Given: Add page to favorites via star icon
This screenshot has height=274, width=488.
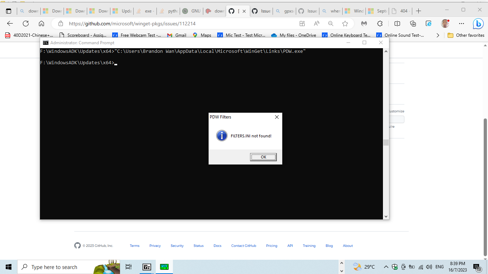Looking at the screenshot, I should click(345, 24).
